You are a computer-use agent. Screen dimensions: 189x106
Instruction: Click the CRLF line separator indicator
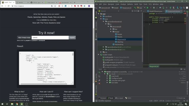click(x=156, y=101)
